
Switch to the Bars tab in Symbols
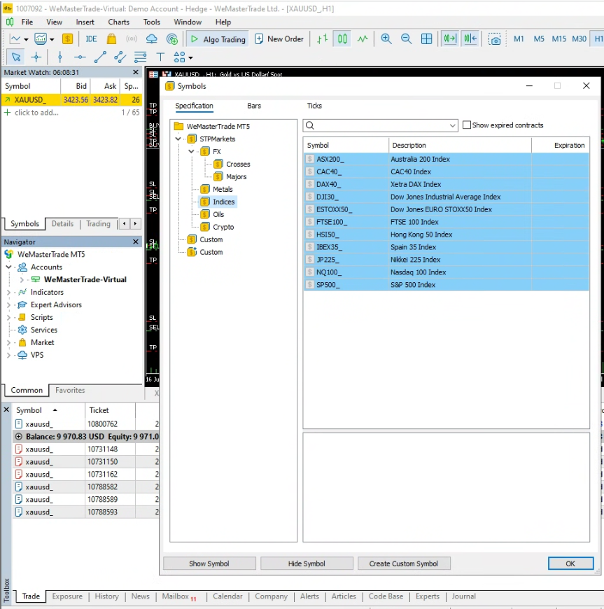click(254, 106)
